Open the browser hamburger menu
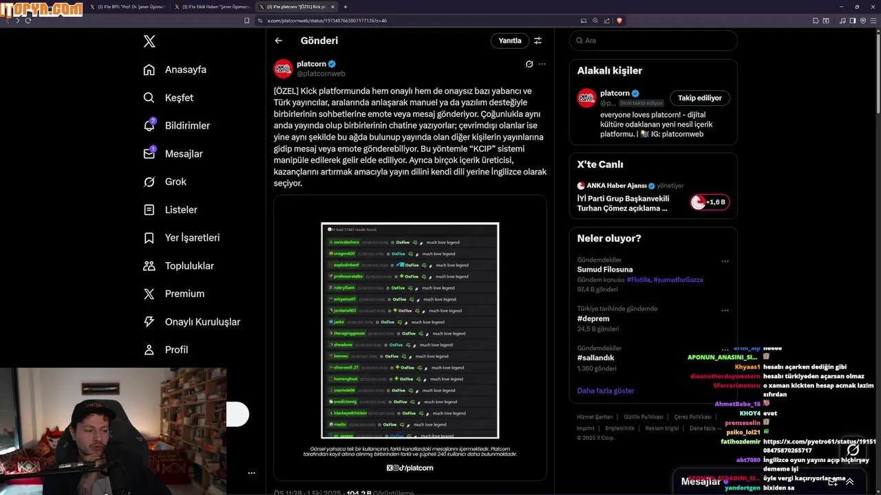The height and width of the screenshot is (495, 881). (x=873, y=21)
